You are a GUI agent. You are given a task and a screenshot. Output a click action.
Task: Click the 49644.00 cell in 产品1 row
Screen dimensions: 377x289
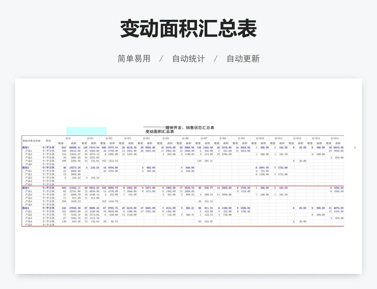click(x=75, y=151)
